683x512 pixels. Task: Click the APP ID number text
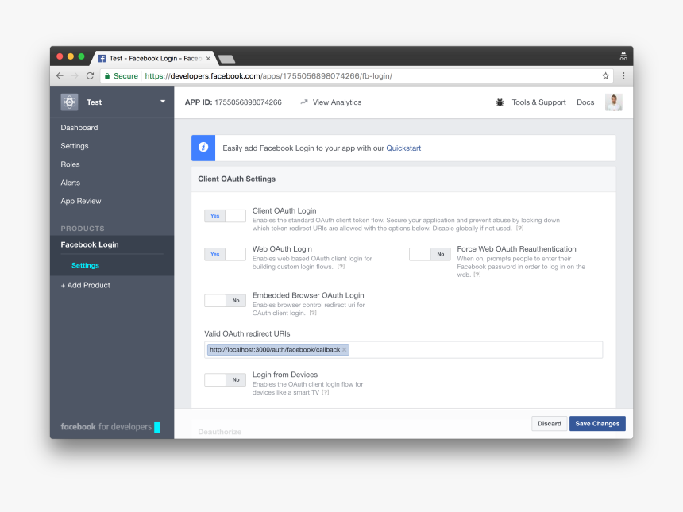click(248, 102)
